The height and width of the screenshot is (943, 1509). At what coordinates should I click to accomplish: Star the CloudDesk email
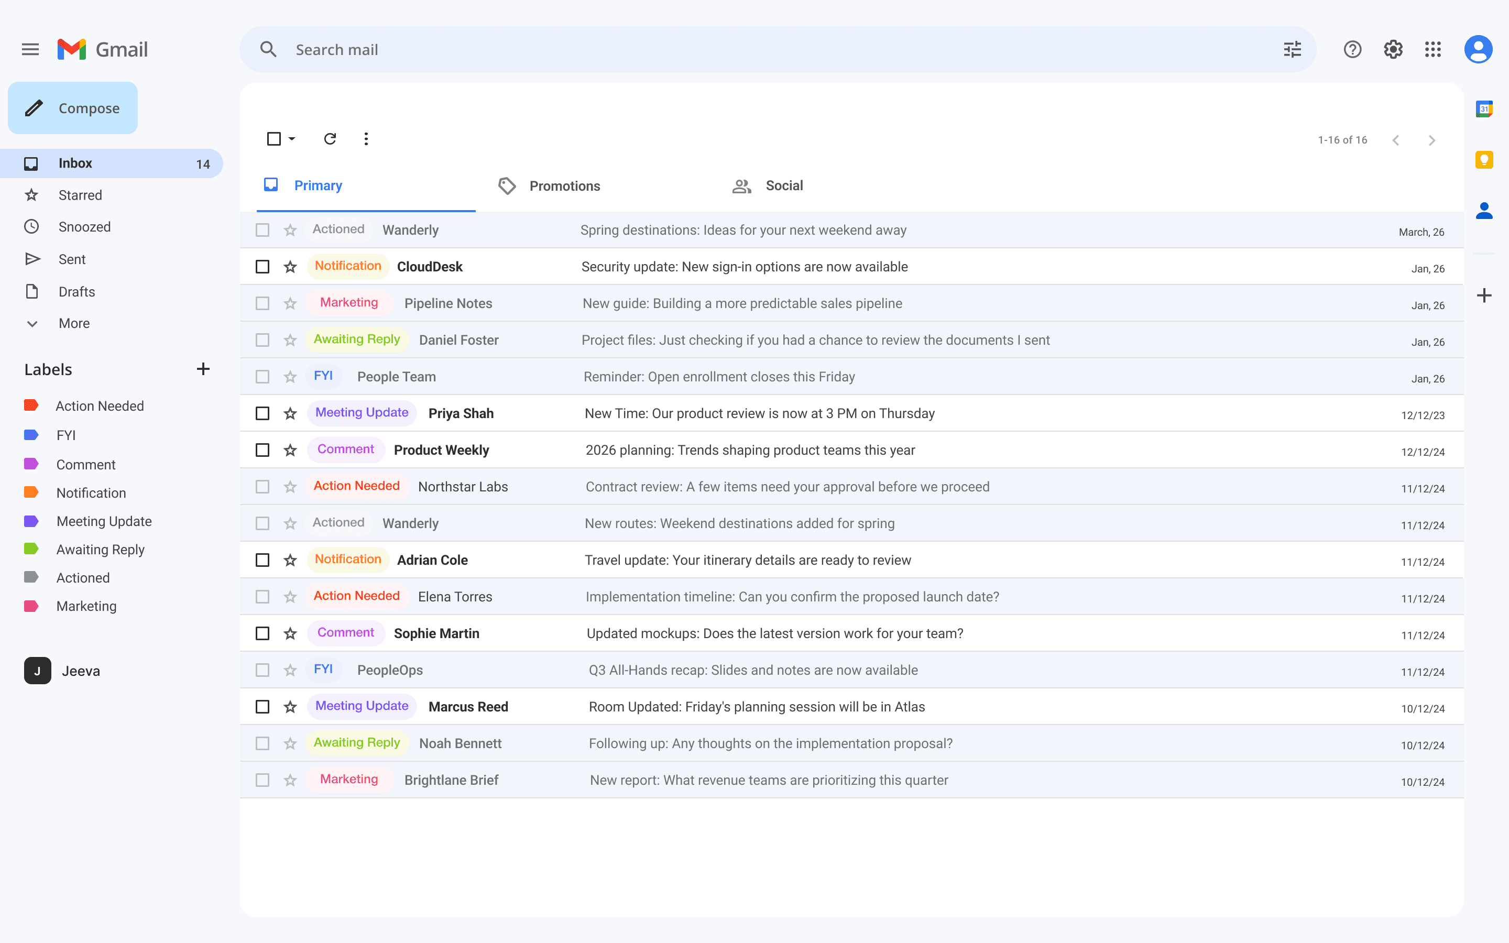[290, 267]
